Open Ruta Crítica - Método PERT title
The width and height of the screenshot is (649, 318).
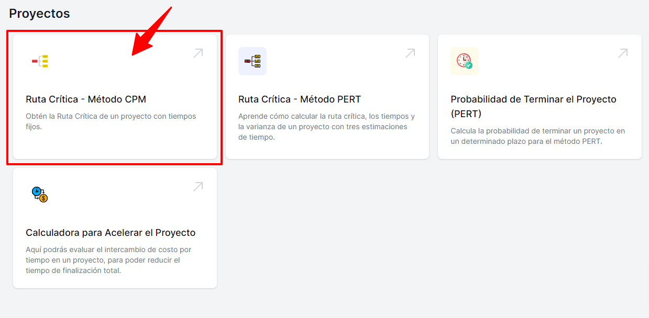click(300, 99)
